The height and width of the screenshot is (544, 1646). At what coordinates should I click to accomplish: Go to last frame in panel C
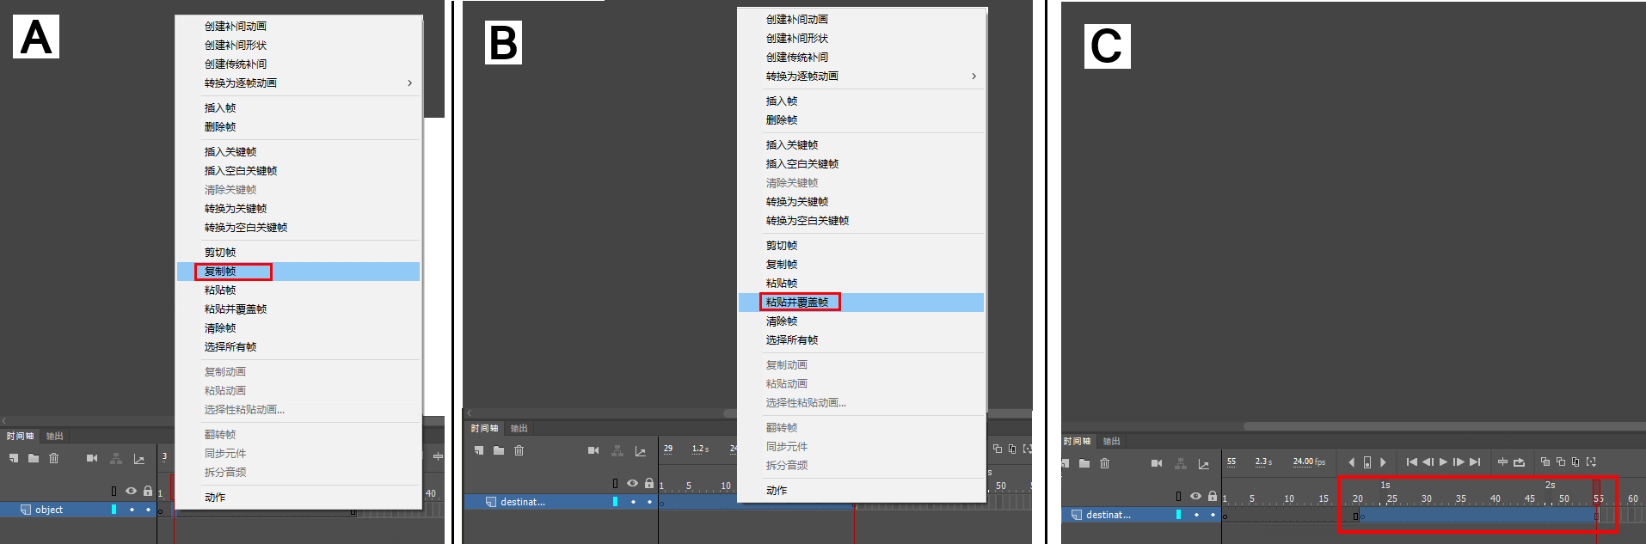pyautogui.click(x=1475, y=462)
